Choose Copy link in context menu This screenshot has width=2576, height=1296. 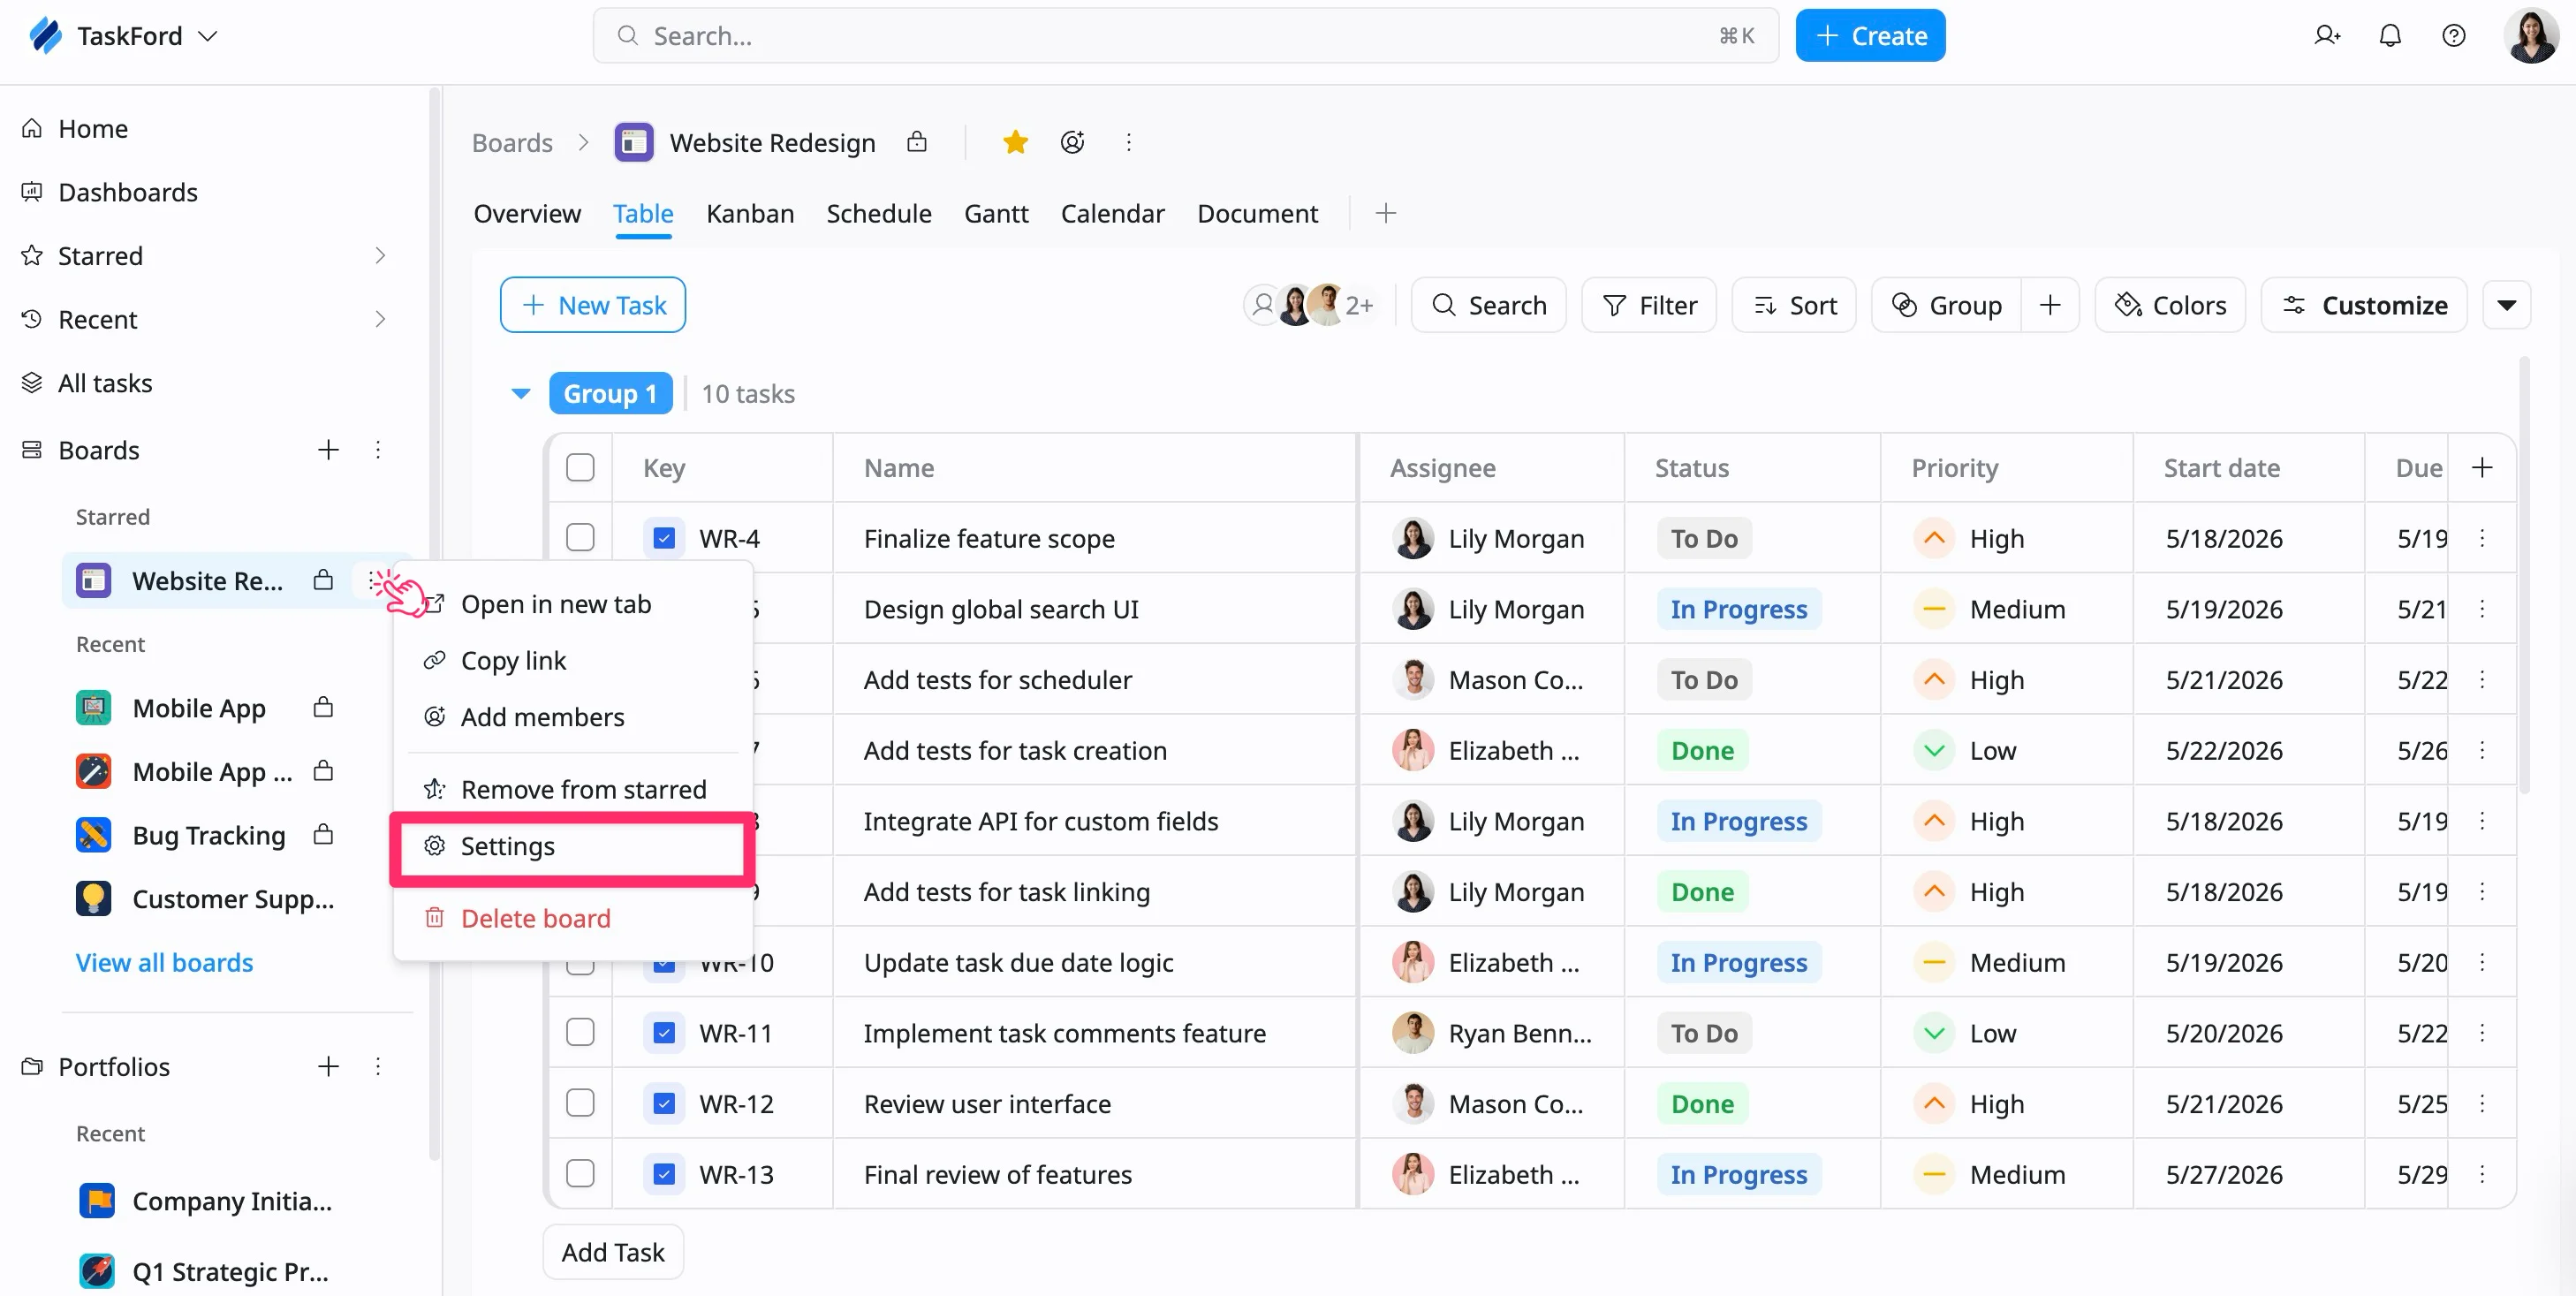(573, 660)
